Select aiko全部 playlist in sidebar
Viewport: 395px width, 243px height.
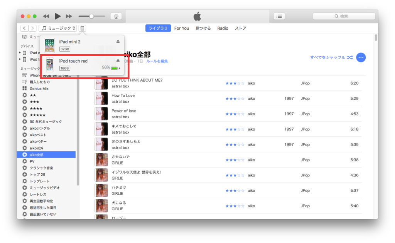pos(46,155)
